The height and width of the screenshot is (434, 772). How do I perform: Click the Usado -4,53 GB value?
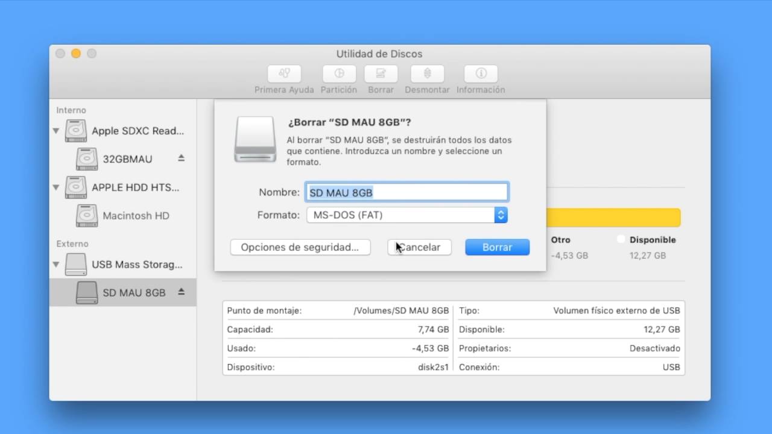[x=431, y=348]
